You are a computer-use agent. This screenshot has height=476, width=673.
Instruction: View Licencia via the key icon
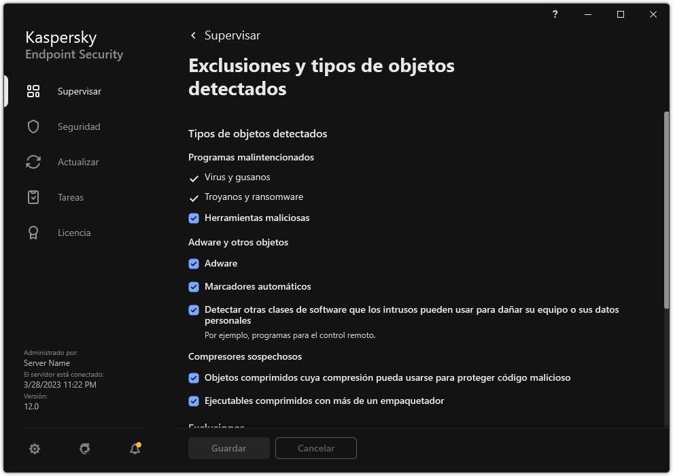click(x=33, y=233)
